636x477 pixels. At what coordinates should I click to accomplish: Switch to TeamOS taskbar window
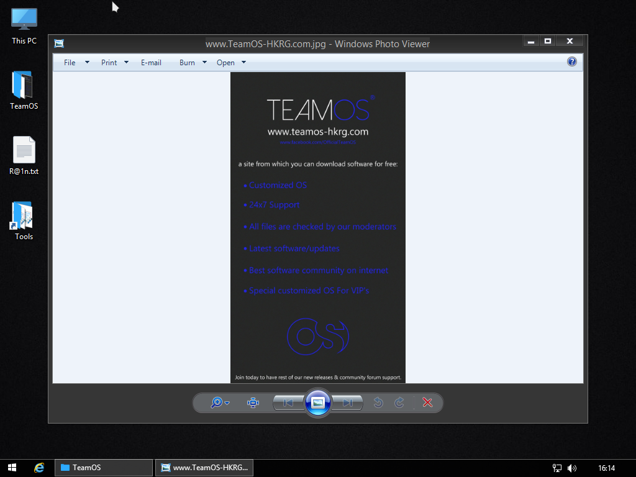click(104, 468)
